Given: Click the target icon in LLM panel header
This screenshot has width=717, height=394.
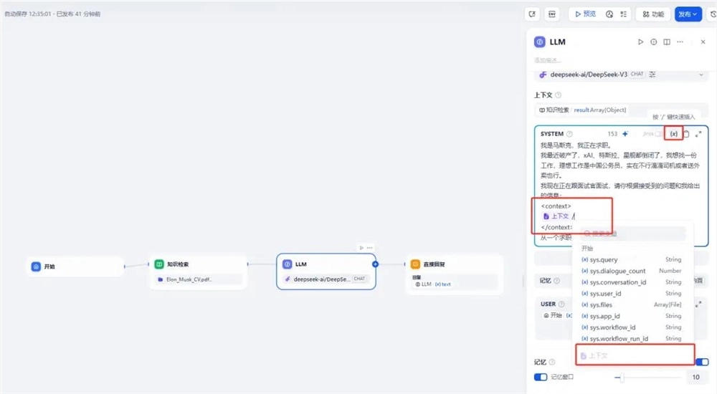Looking at the screenshot, I should tap(653, 42).
